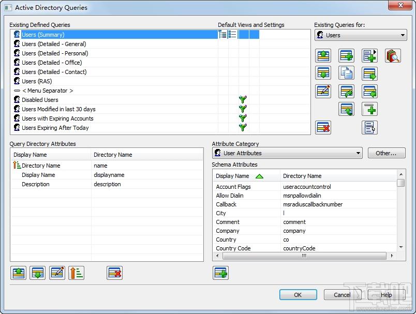Click funnel icon on Users with Expiring Accounts row
The image size is (416, 314).
coord(243,118)
